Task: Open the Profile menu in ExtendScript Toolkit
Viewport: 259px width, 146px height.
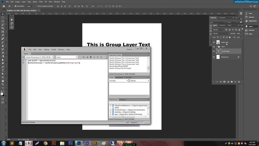Action: click(x=54, y=49)
